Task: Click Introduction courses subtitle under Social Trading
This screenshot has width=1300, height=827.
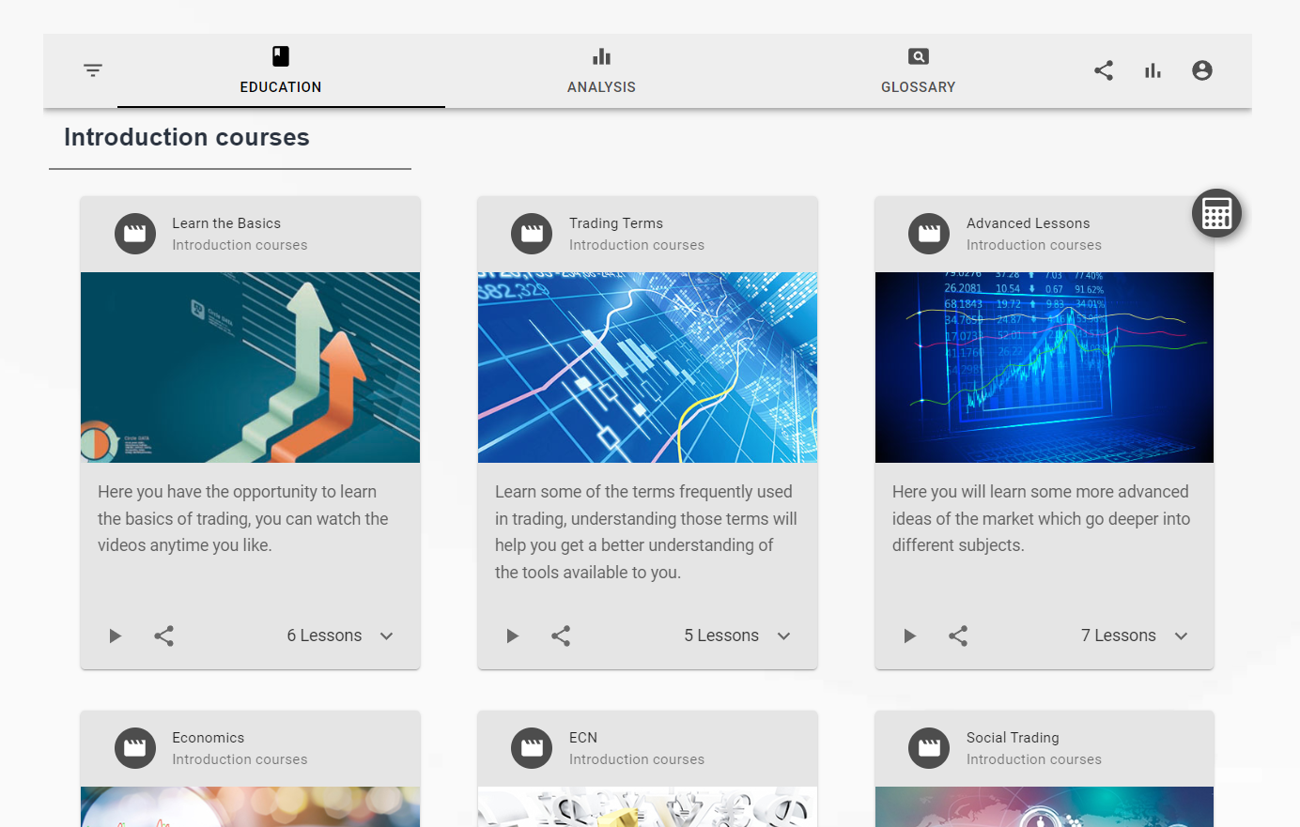Action: coord(1034,759)
